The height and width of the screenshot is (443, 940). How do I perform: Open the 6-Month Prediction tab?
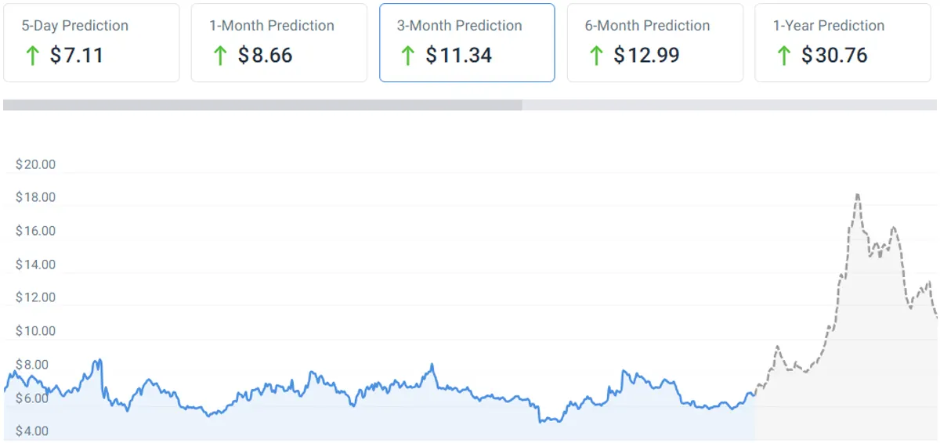655,43
